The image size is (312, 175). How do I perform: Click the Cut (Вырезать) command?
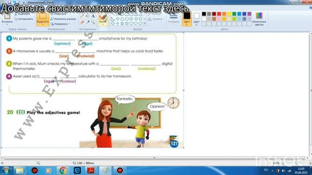(22, 14)
